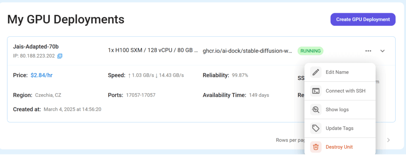Choose Update Tags menu entry

[340, 128]
